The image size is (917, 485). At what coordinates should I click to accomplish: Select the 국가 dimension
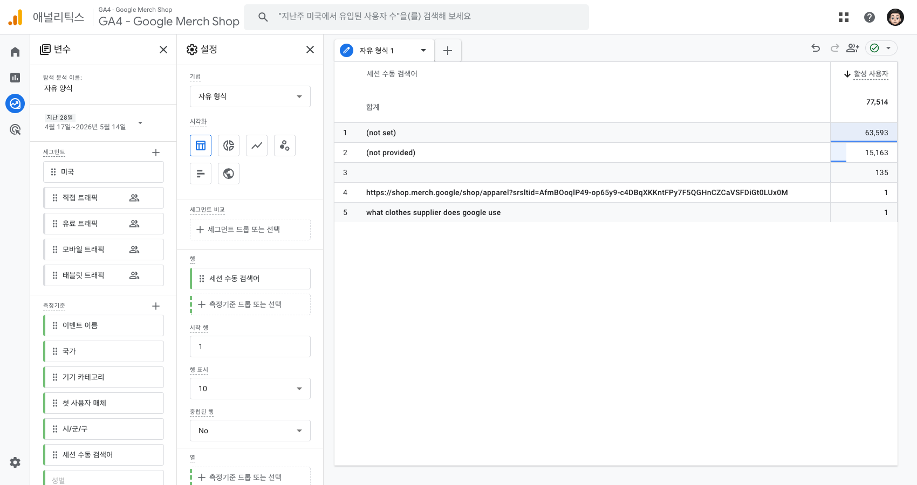click(104, 351)
